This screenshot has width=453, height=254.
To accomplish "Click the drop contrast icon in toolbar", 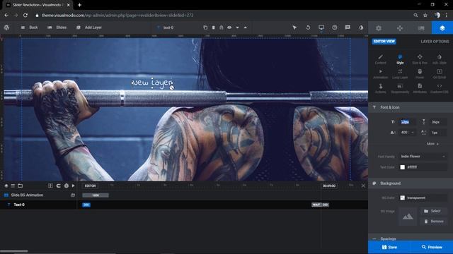I will 361,28.
